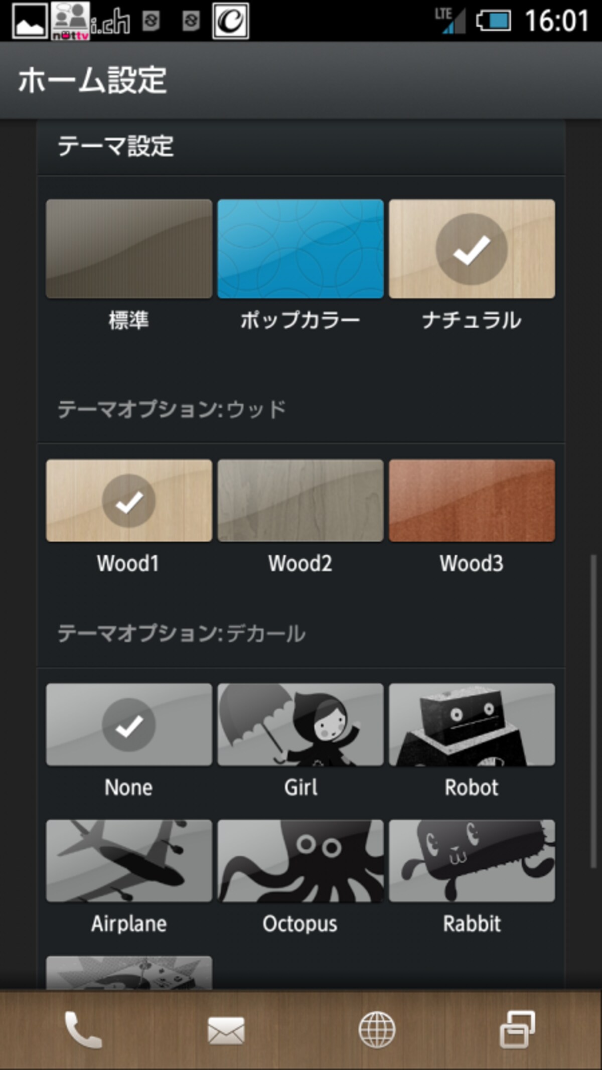This screenshot has height=1070, width=602.
Task: Select the ナチュラル theme checkmark
Action: [472, 249]
